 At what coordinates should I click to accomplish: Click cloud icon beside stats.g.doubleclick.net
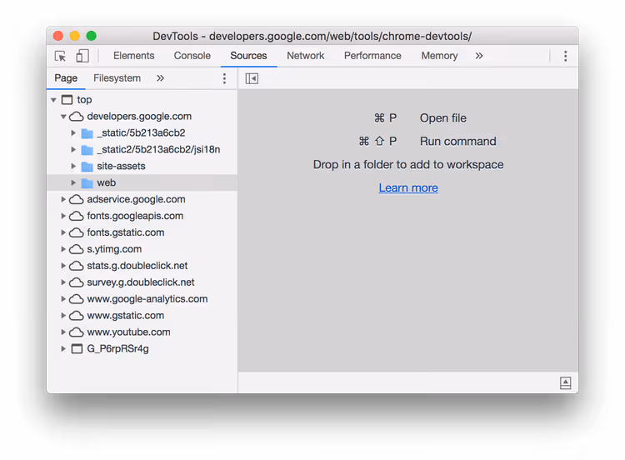[x=76, y=266]
